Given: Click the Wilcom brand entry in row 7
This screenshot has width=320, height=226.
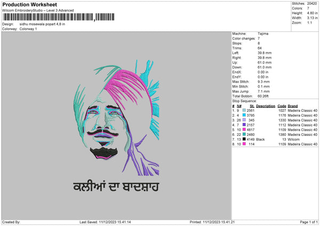Looking at the screenshot, I should 294,139.
